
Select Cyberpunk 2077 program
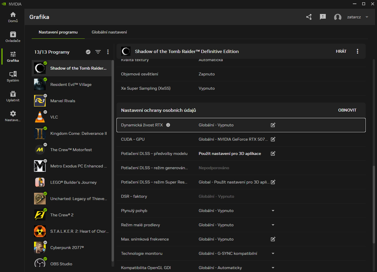71,248
